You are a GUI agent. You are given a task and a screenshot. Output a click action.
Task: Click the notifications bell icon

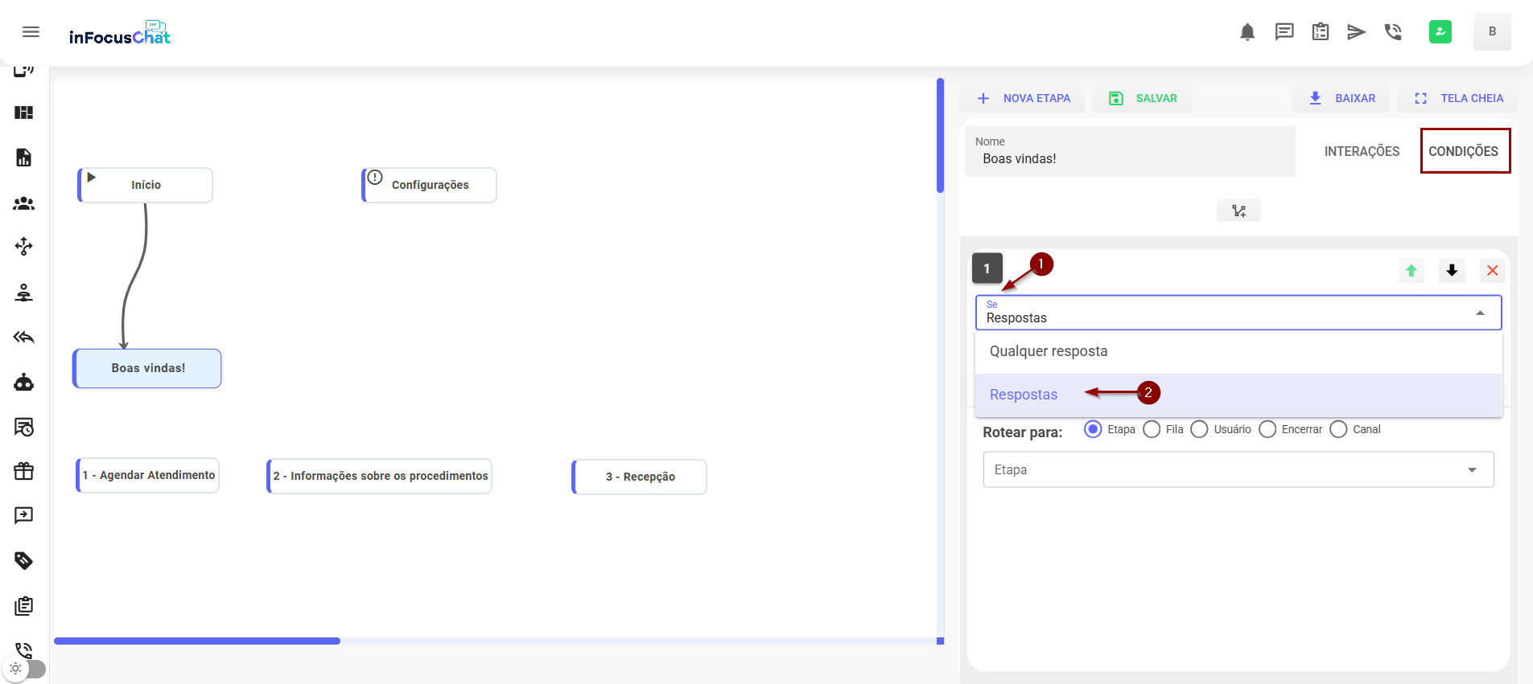coord(1247,32)
